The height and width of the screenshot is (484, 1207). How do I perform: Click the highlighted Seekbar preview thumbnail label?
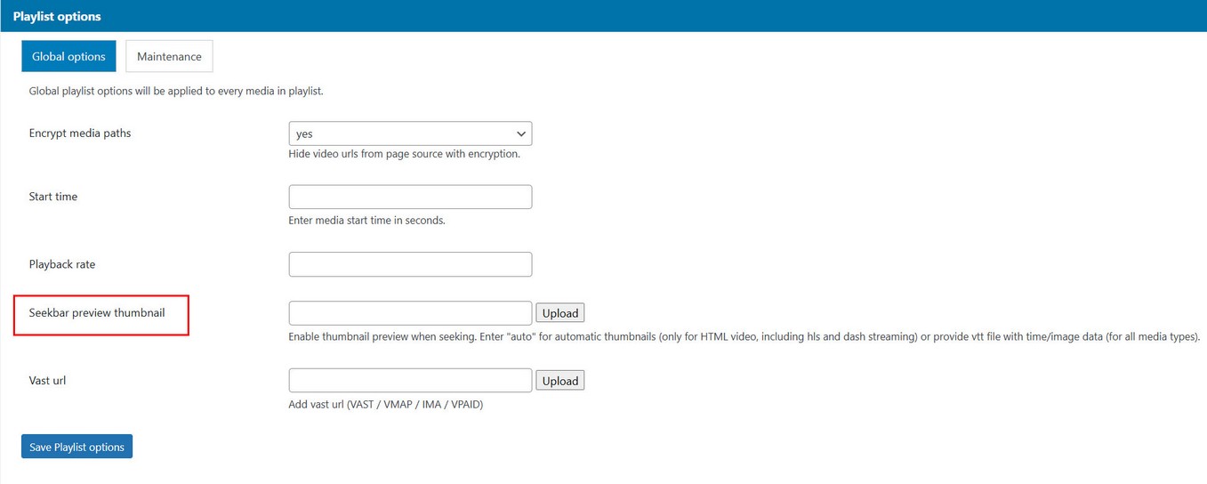97,313
